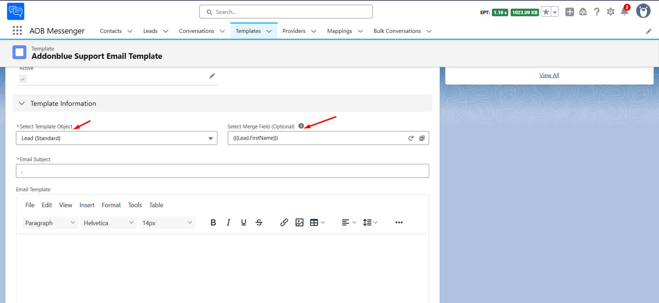Apply bold formatting
The width and height of the screenshot is (659, 303).
click(x=213, y=222)
